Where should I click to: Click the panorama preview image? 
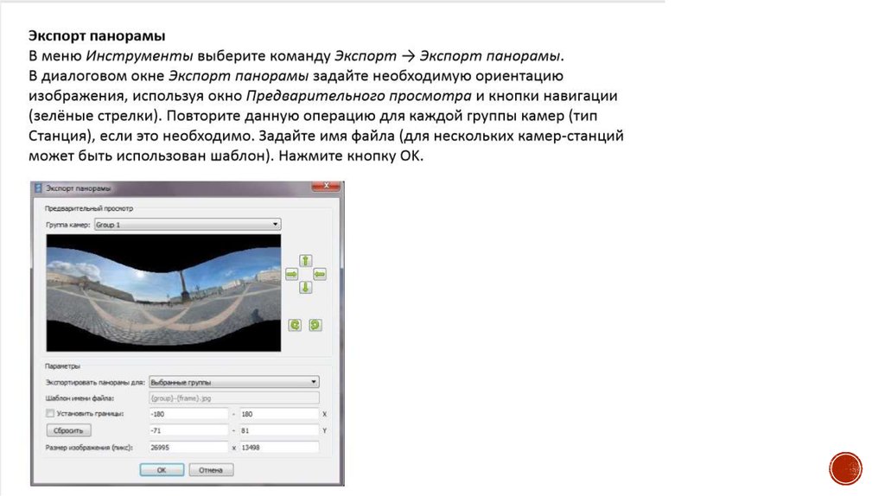coord(163,294)
